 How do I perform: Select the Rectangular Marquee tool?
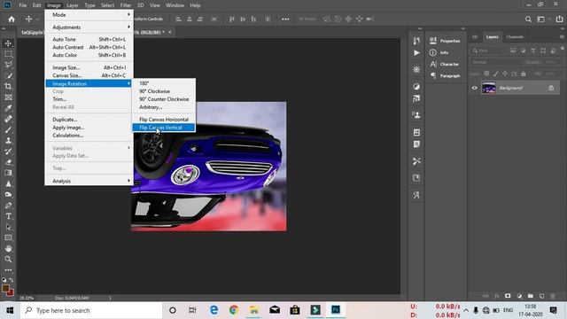click(x=8, y=54)
